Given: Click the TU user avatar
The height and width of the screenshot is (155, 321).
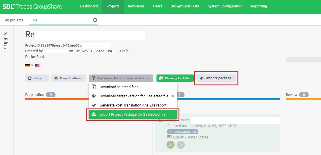Looking at the screenshot, I should click(x=181, y=145).
